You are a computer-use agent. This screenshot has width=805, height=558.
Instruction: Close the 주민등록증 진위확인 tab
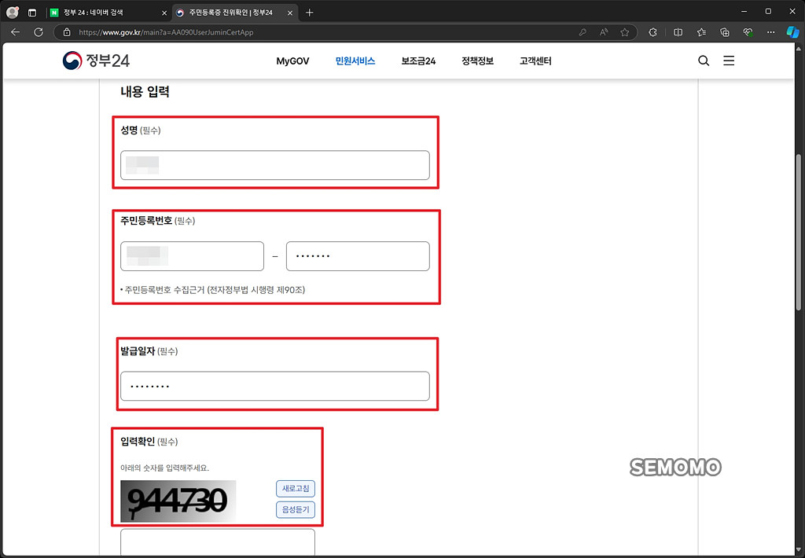(289, 13)
